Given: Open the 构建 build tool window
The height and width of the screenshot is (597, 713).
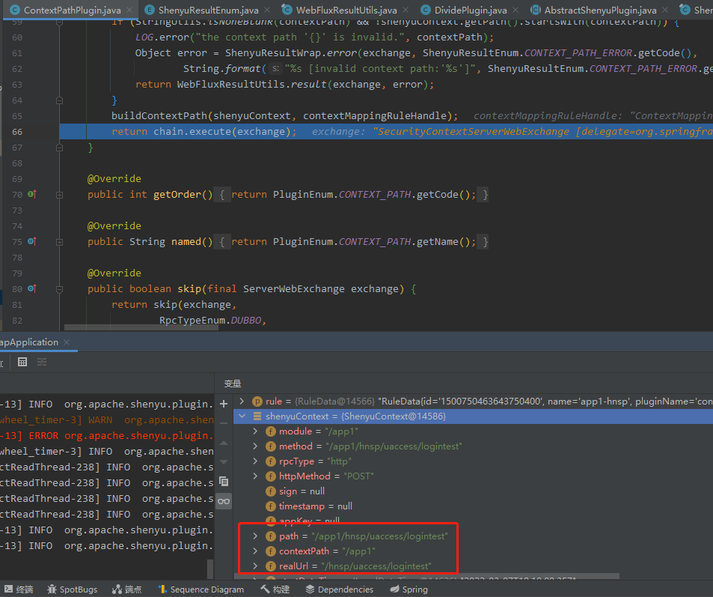Looking at the screenshot, I should 275,590.
